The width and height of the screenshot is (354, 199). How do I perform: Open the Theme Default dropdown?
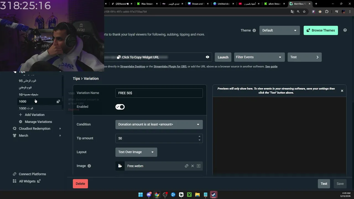(x=280, y=30)
